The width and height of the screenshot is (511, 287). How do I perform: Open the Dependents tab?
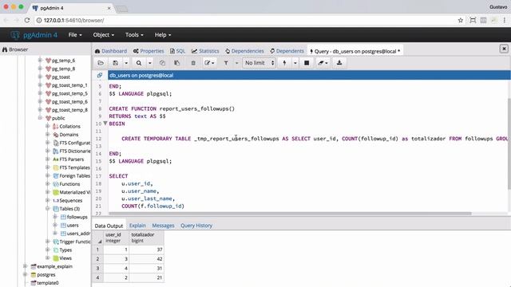[x=287, y=51]
